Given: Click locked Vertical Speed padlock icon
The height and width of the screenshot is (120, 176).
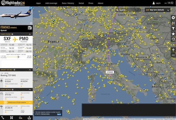Looking at the screenshot, I should tap(21, 108).
